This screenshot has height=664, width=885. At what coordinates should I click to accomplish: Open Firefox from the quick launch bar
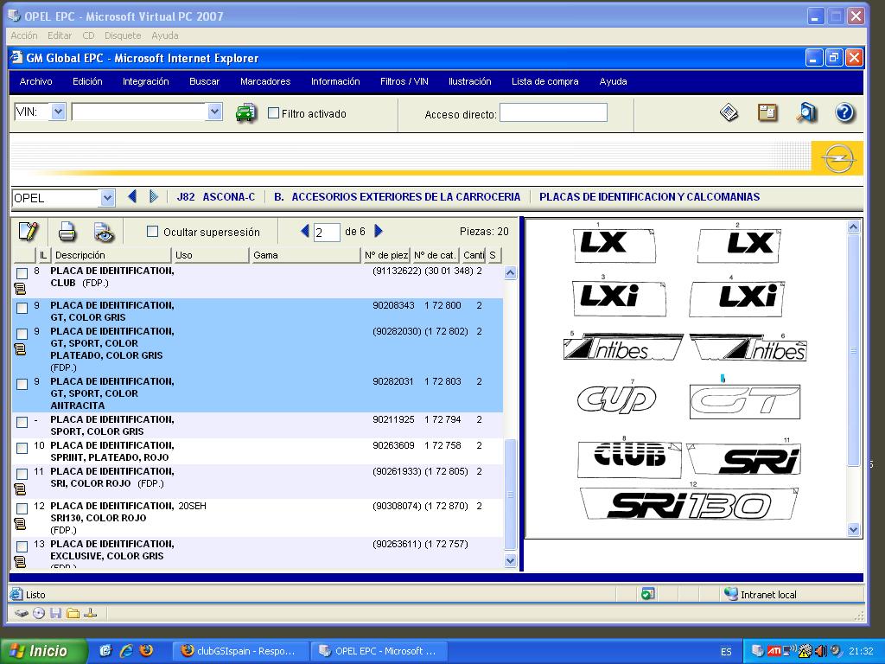click(x=146, y=651)
